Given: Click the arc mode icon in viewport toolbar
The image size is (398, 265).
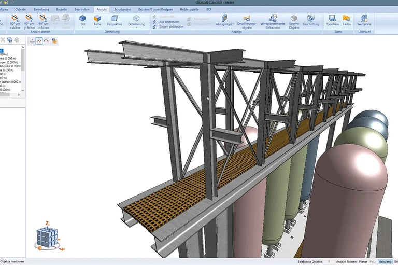Looking at the screenshot, I should coord(46,41).
